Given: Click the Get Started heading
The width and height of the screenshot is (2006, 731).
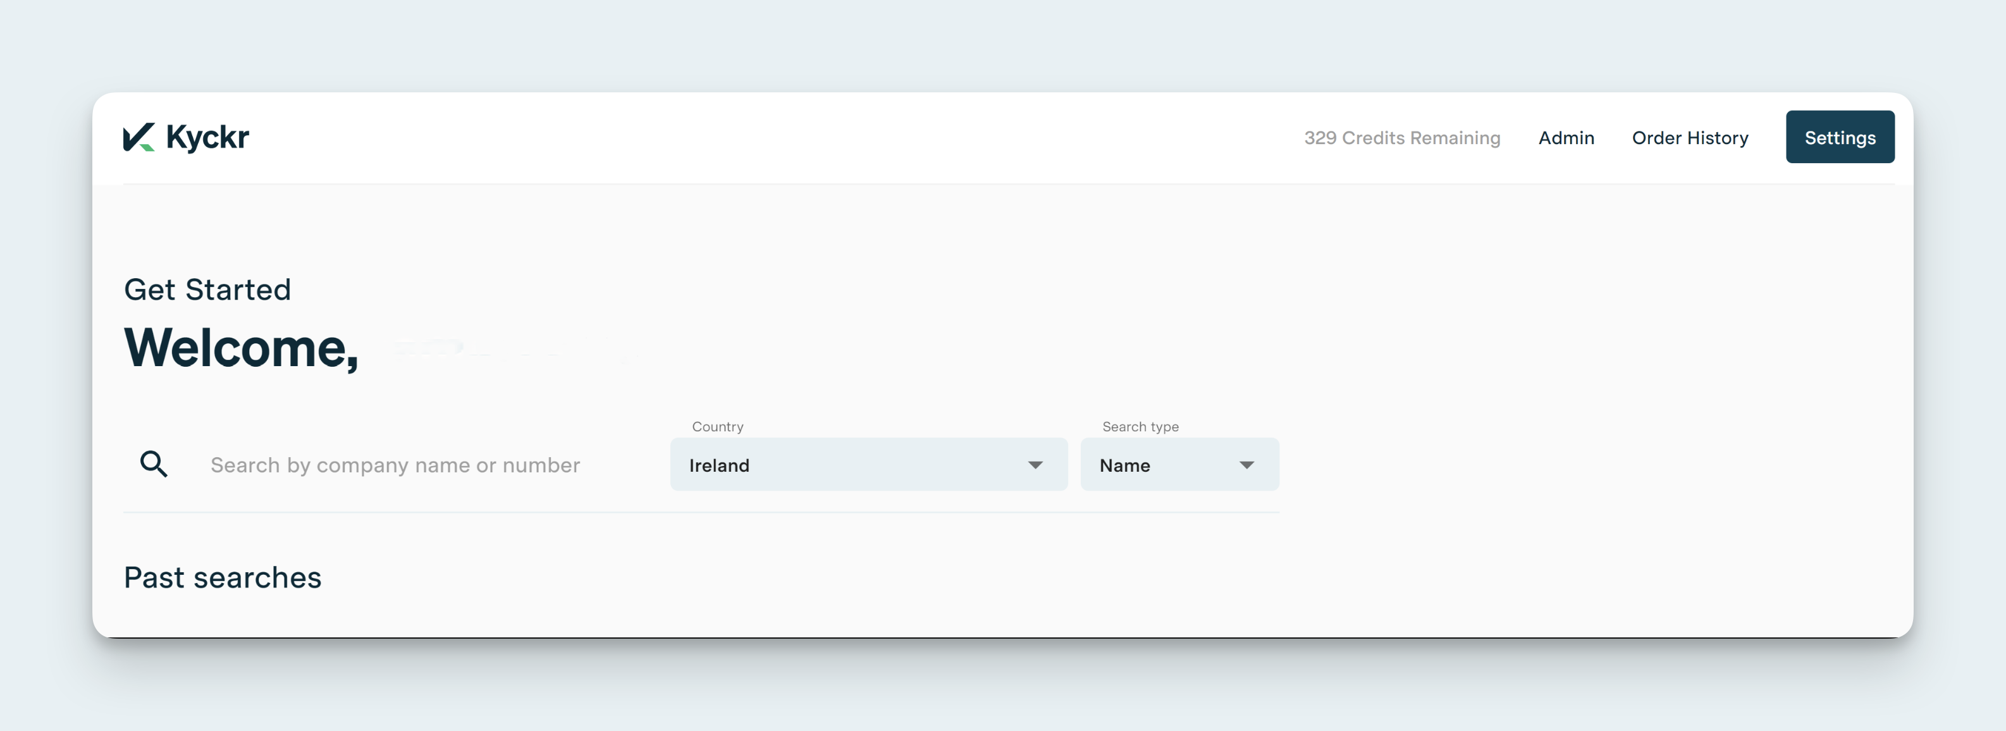Looking at the screenshot, I should pos(207,290).
